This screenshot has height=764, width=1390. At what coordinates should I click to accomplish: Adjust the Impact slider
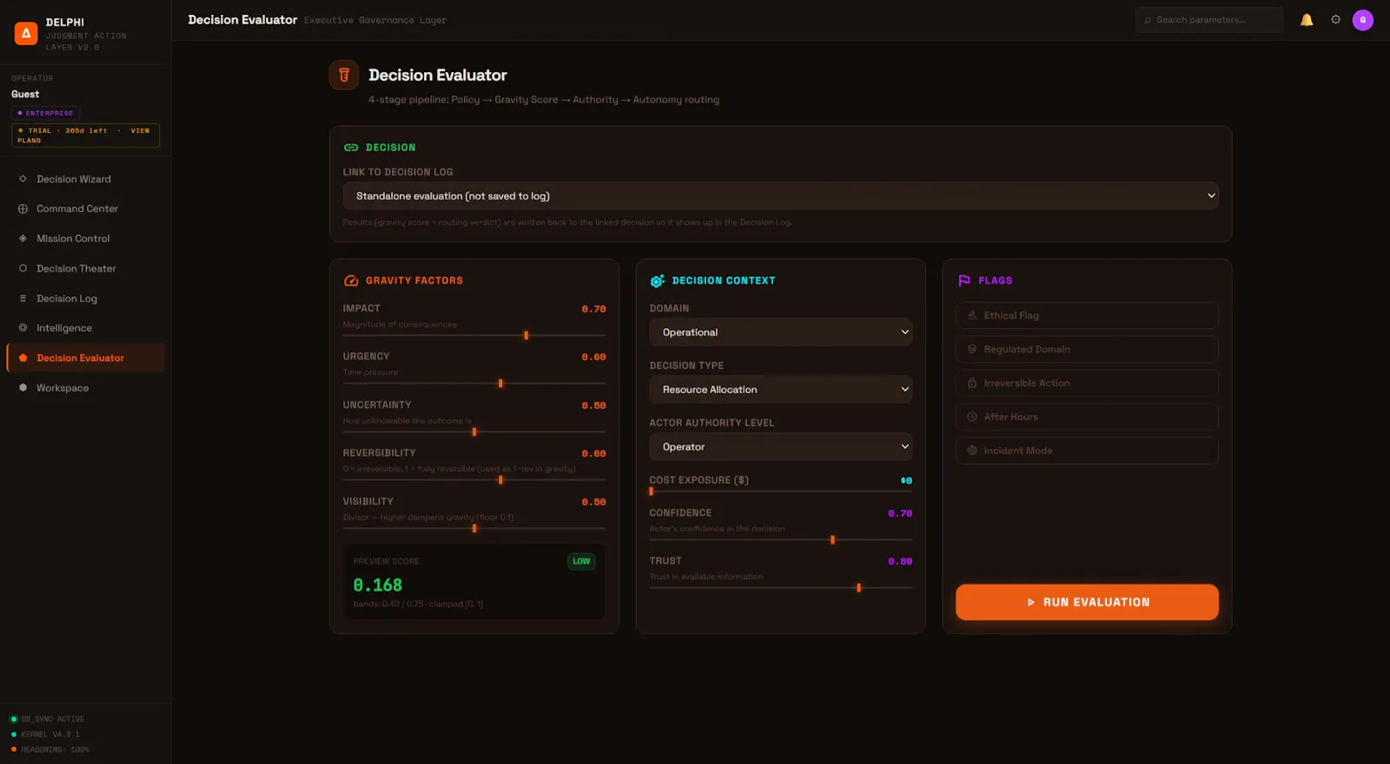click(x=474, y=335)
